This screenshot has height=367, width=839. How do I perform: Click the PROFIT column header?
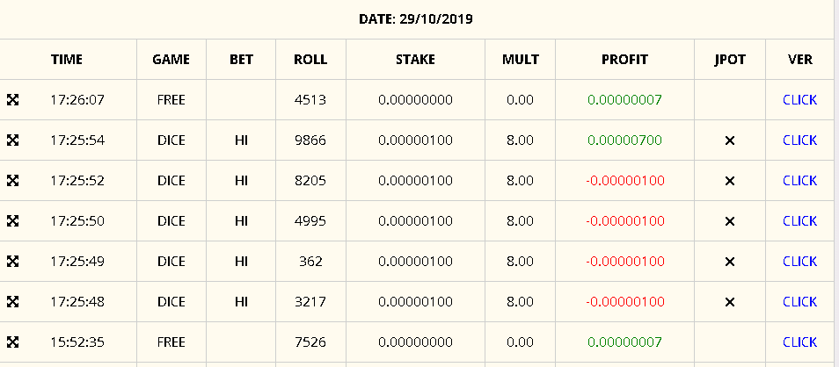[x=624, y=60]
